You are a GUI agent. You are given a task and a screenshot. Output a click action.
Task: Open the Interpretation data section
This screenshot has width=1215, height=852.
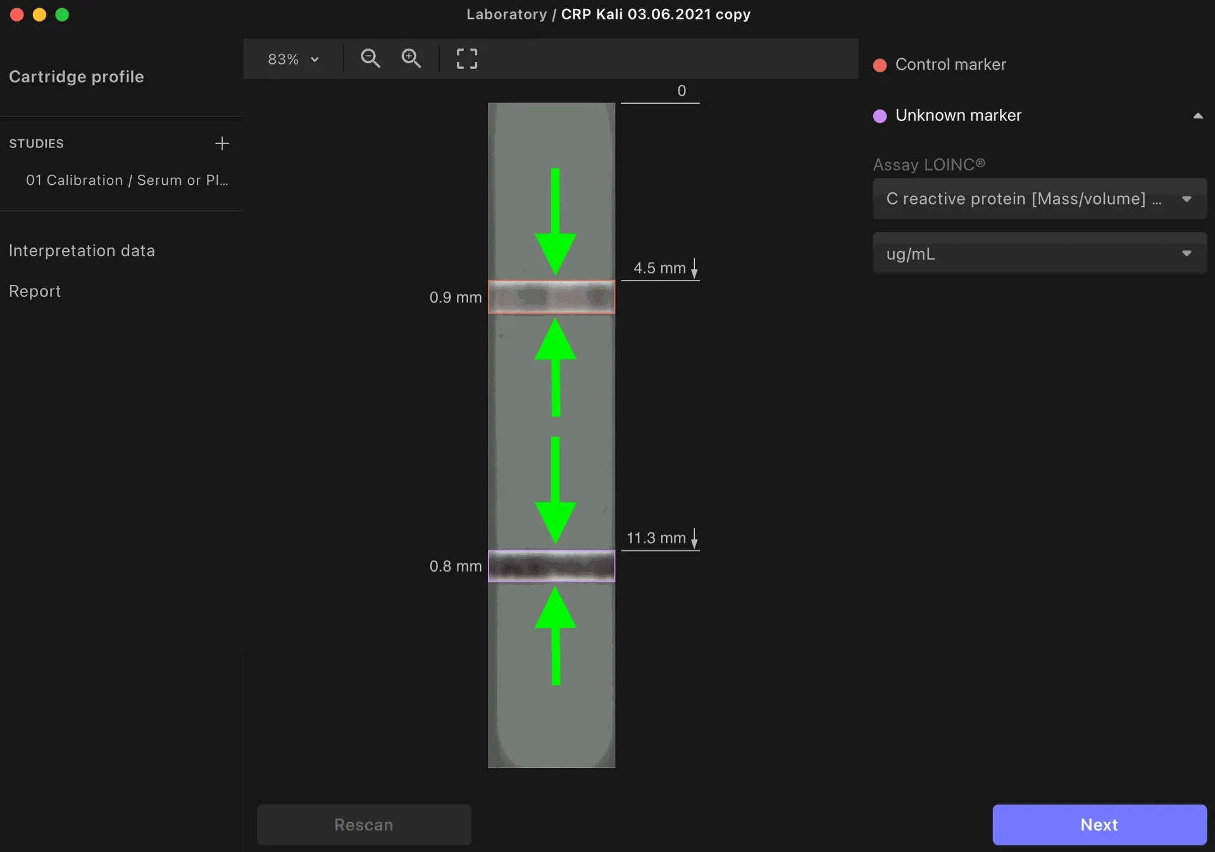(82, 251)
